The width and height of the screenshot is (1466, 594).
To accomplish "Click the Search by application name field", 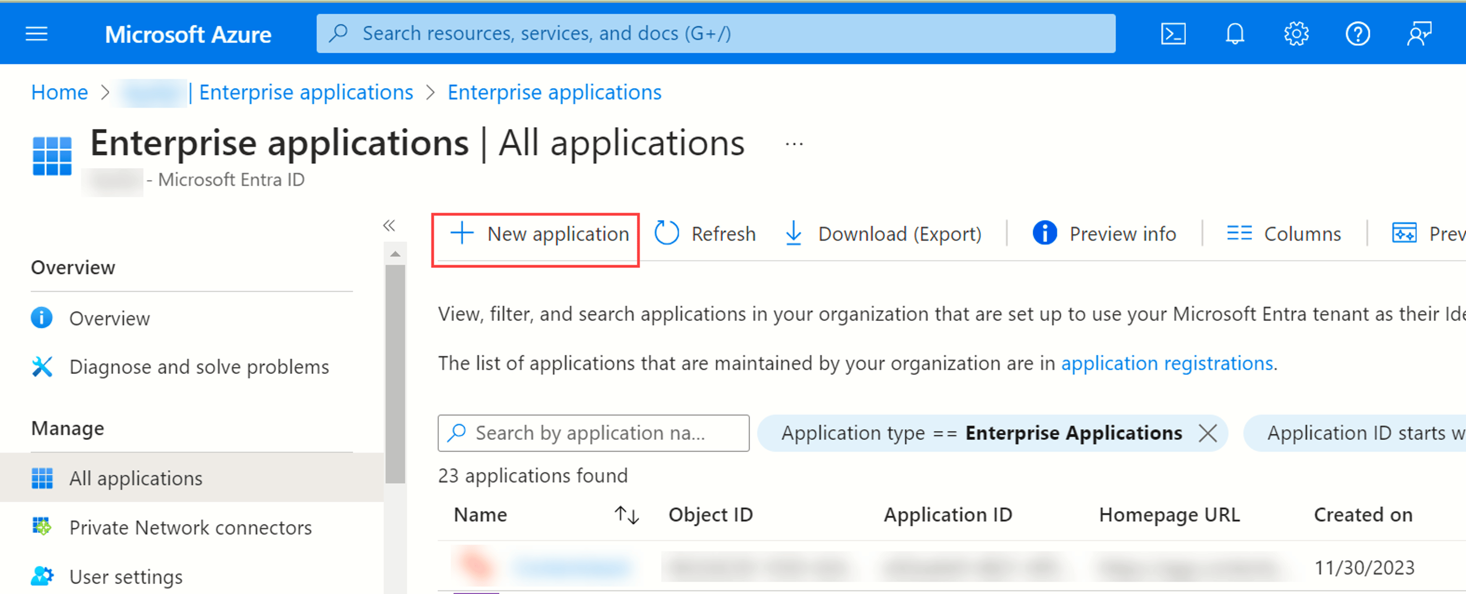I will (593, 434).
